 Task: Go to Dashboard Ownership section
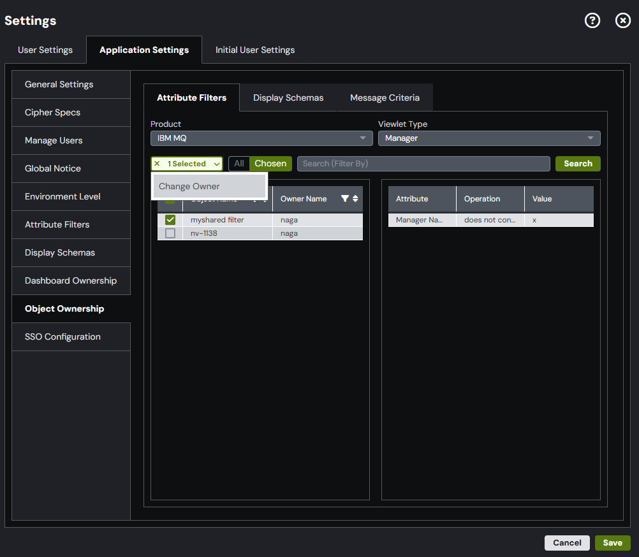pyautogui.click(x=71, y=281)
